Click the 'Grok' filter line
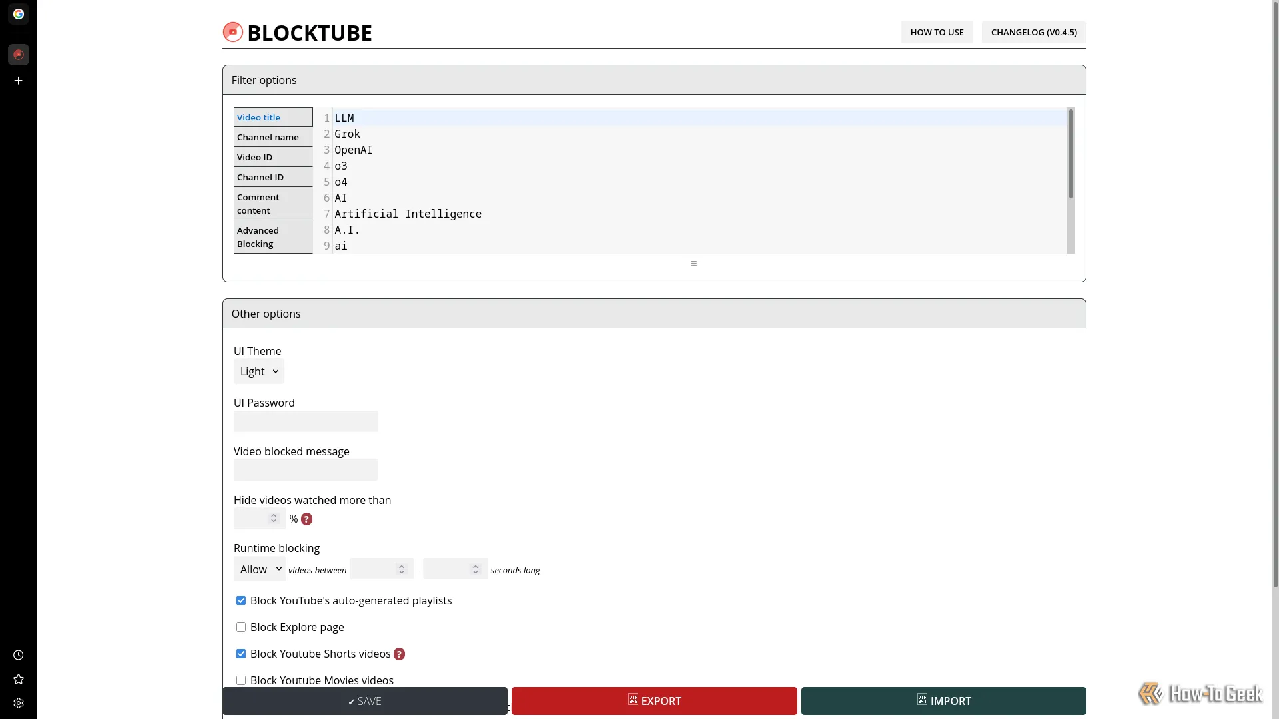The image size is (1279, 719). point(699,134)
